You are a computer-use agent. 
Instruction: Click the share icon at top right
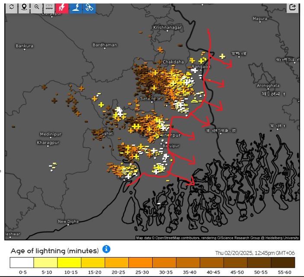tap(293, 7)
